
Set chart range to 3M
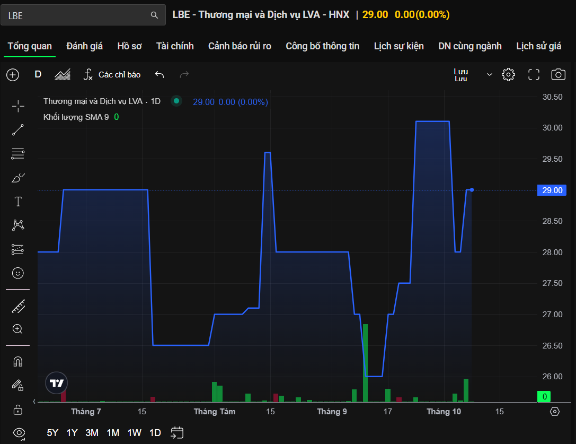coord(92,433)
